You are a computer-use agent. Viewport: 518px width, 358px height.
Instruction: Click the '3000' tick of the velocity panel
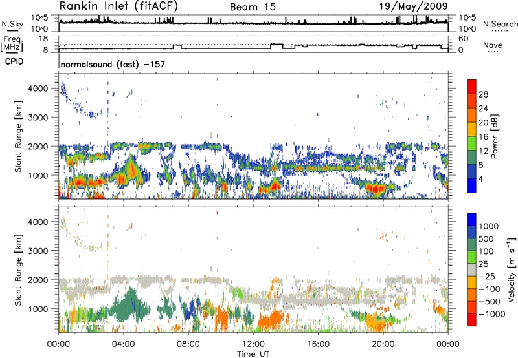pos(38,251)
